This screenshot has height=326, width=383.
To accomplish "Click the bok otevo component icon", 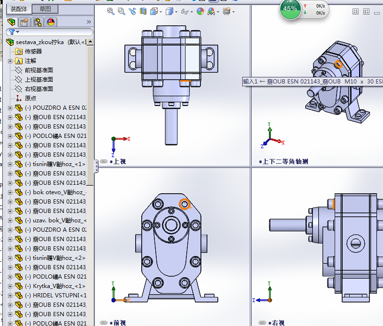I will pyautogui.click(x=19, y=192).
